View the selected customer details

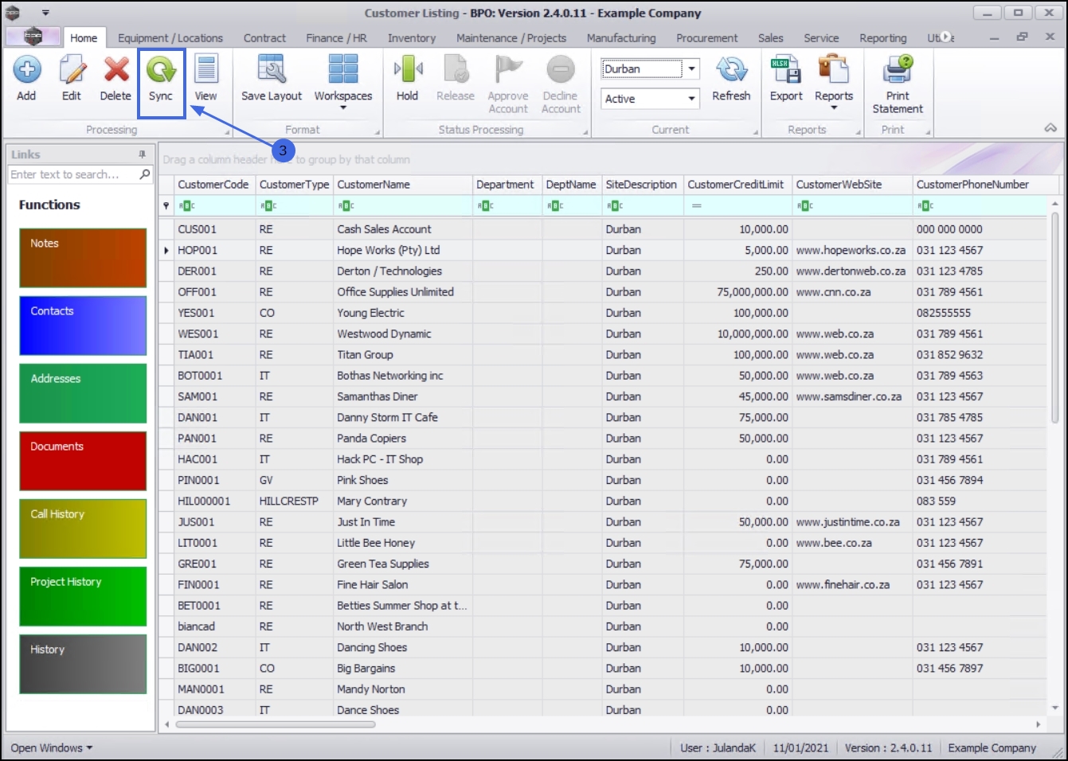[205, 78]
